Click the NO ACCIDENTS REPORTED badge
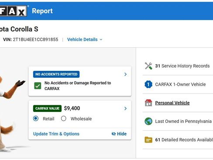The width and height of the screenshot is (213, 160). tap(56, 74)
